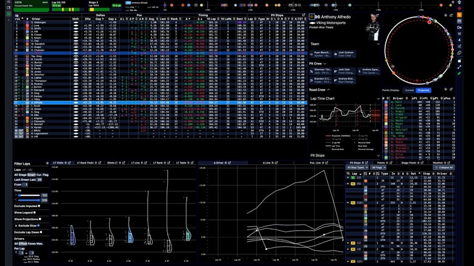Screen dimensions: 474x266
Task: Toggle Exclude Lap Down checkbox
Action: tap(41, 232)
